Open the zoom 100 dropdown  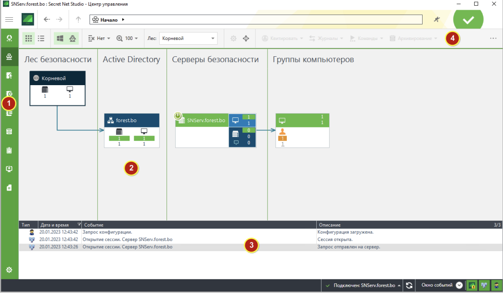127,38
